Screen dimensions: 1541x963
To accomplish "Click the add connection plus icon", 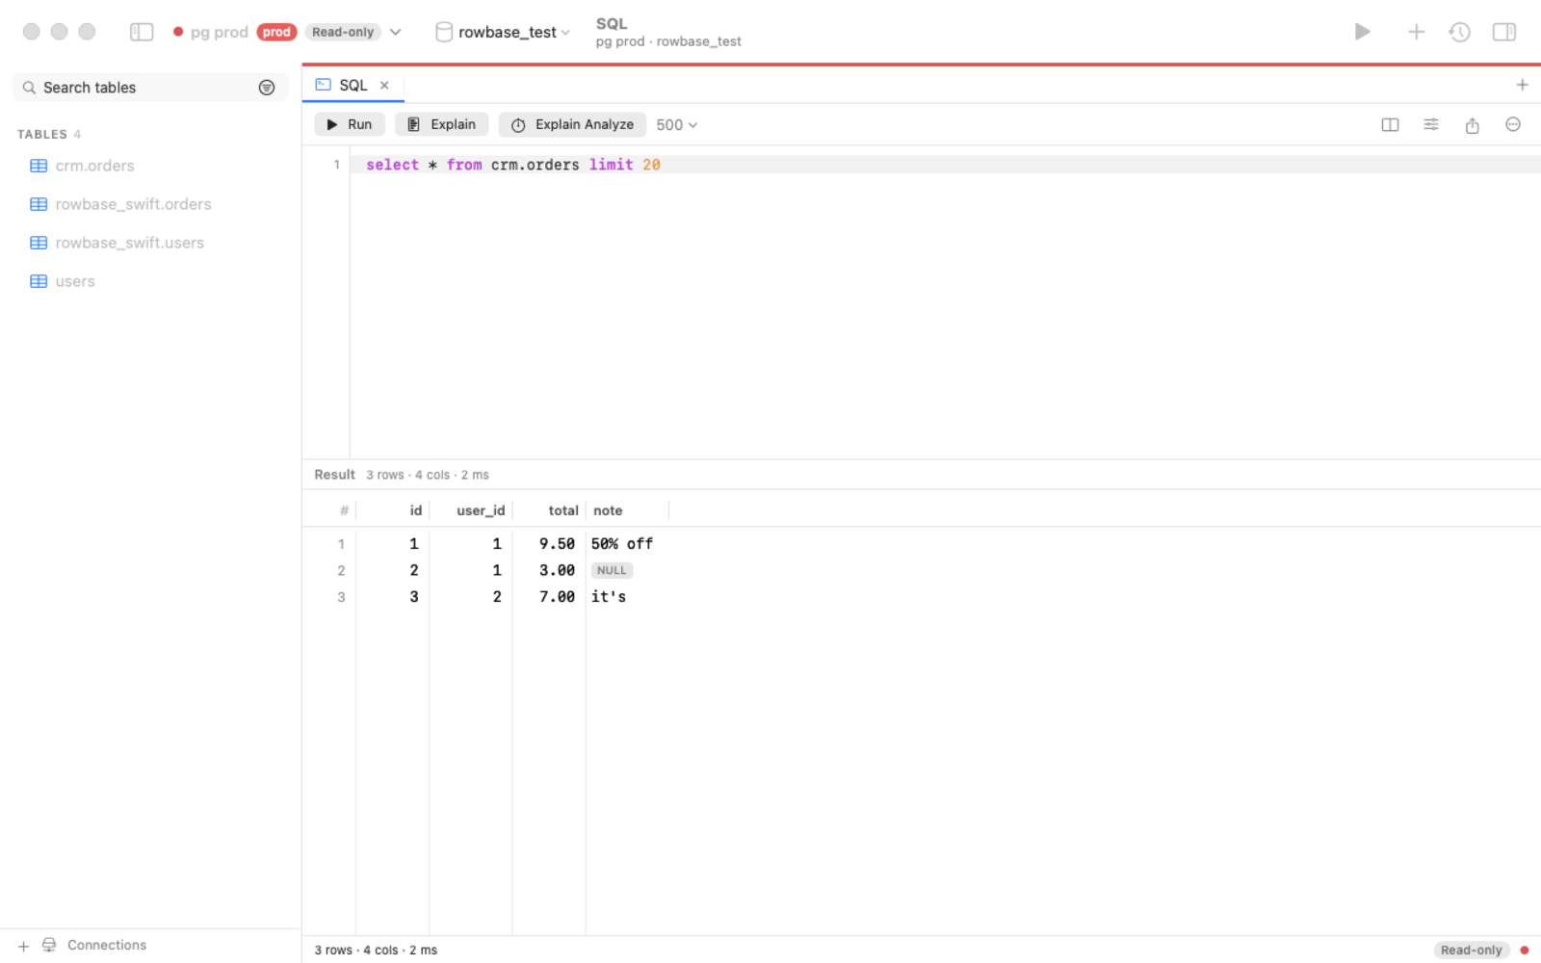I will pyautogui.click(x=23, y=946).
